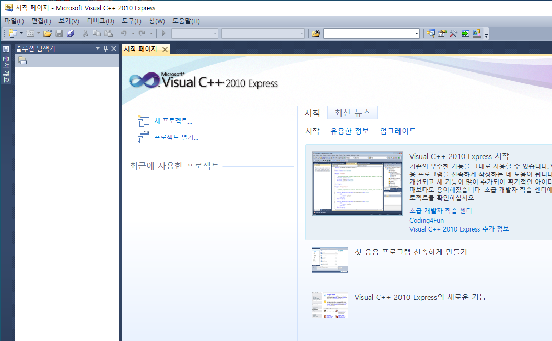This screenshot has width=552, height=341.
Task: Open the 도구(T) menu
Action: pyautogui.click(x=131, y=21)
